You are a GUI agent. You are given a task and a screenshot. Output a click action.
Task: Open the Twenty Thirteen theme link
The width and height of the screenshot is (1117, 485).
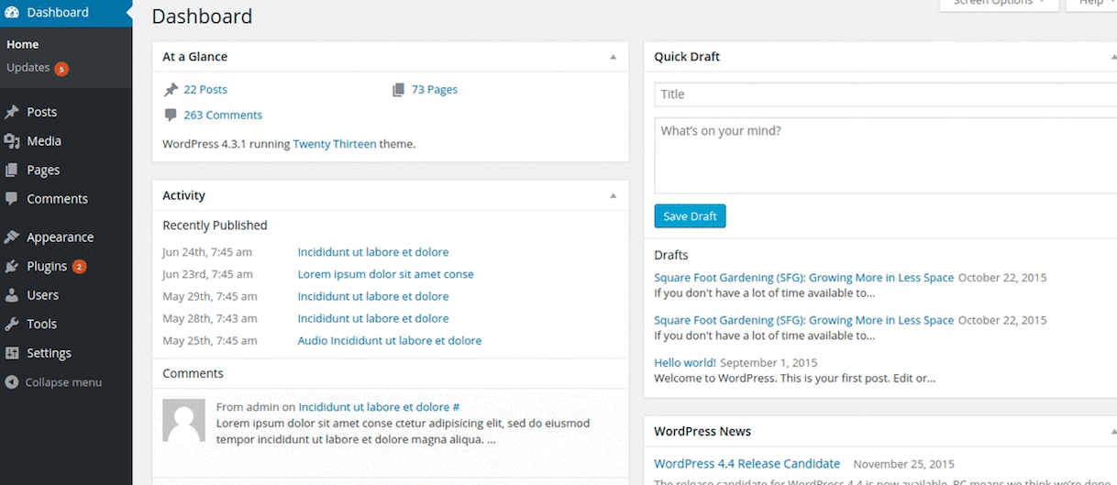point(334,144)
